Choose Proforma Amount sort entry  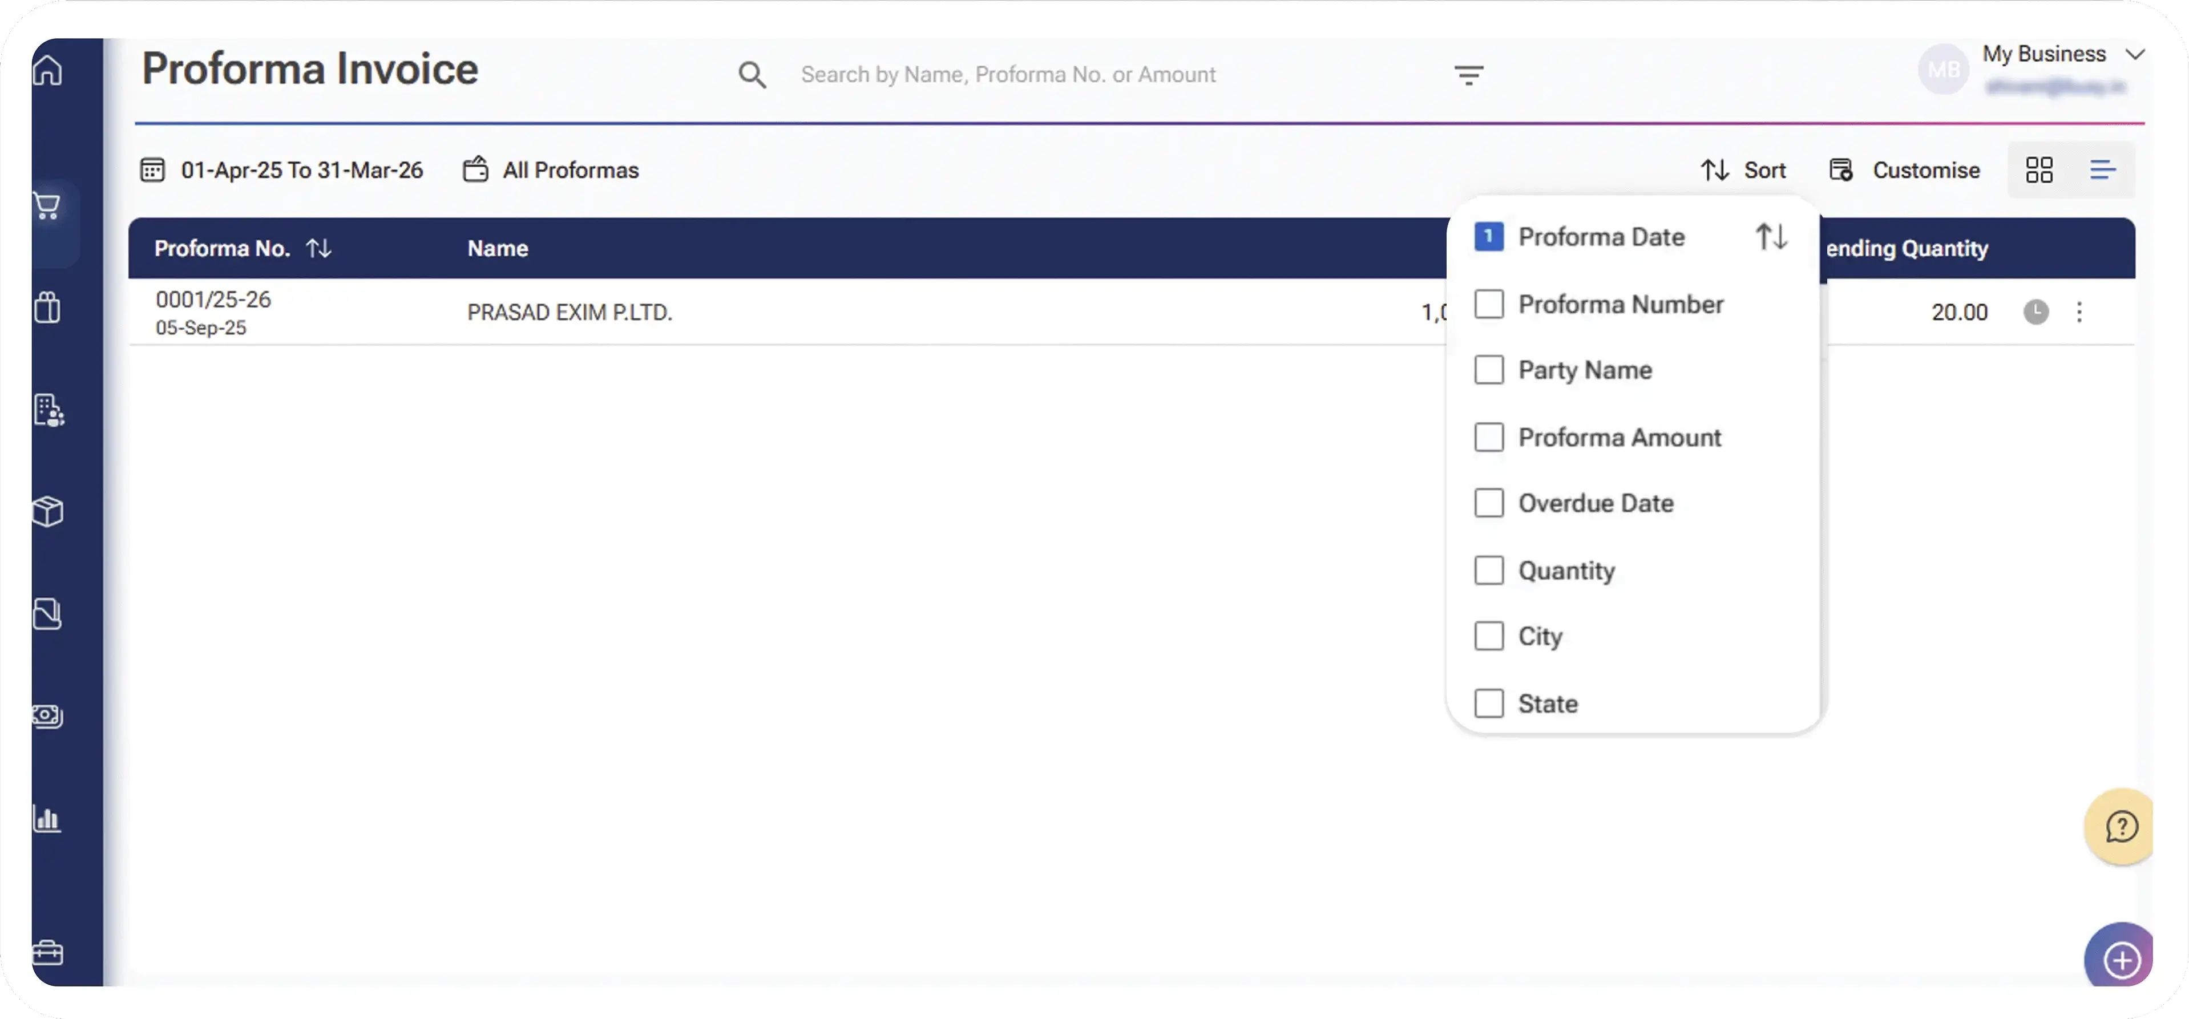coord(1489,437)
